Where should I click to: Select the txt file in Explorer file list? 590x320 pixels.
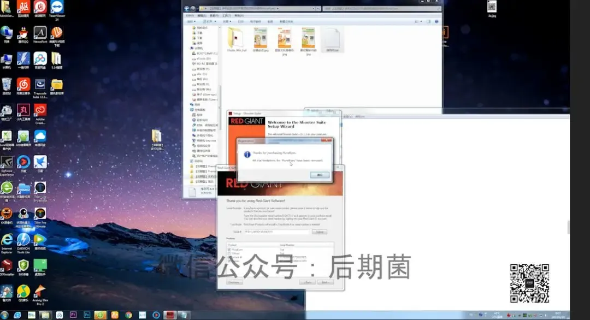(332, 39)
